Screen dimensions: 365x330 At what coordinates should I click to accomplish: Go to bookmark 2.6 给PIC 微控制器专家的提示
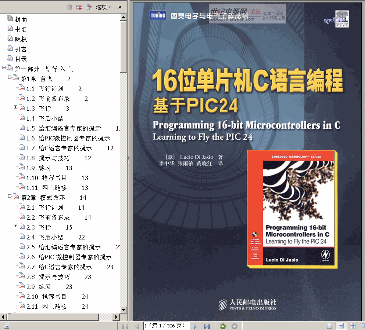coord(69,257)
